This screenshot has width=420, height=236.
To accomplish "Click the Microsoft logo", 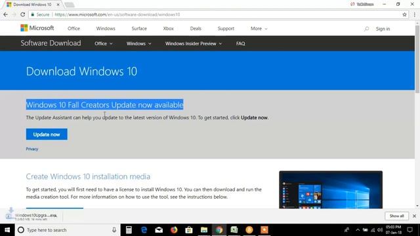I will click(37, 28).
